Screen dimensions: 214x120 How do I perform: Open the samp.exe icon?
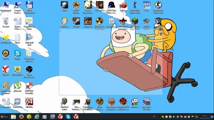88,22
